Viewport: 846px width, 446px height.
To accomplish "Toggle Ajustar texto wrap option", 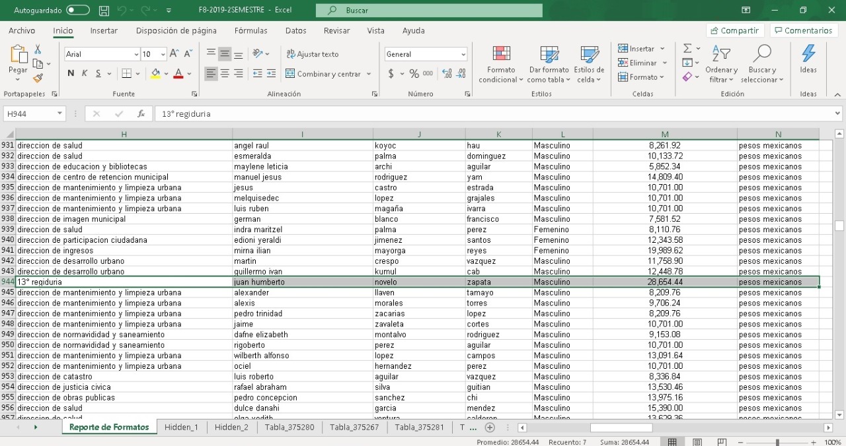I will (x=312, y=54).
